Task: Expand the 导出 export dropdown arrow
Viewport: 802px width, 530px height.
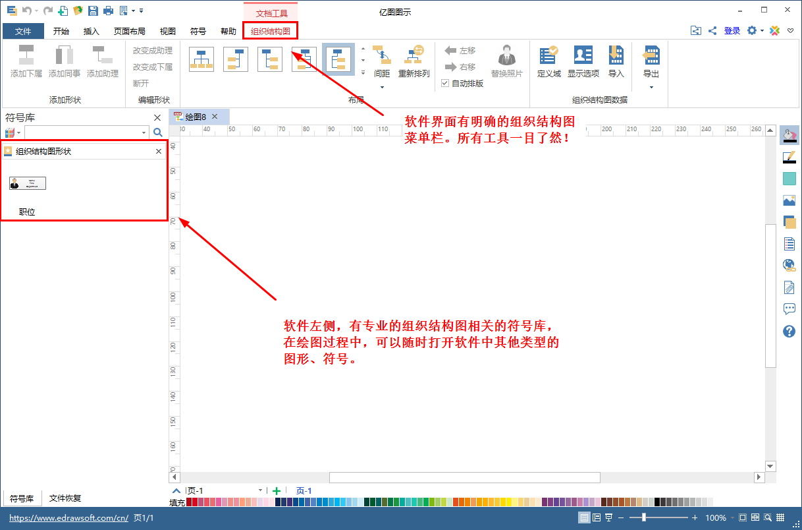Action: coord(651,87)
